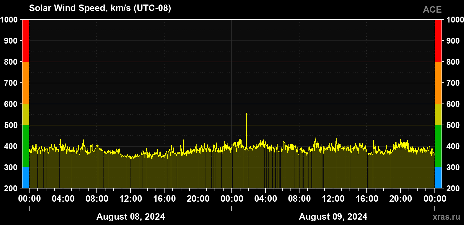This screenshot has height=225, width=464.
Task: Click the xras.ru watermark text
Action: click(x=447, y=217)
